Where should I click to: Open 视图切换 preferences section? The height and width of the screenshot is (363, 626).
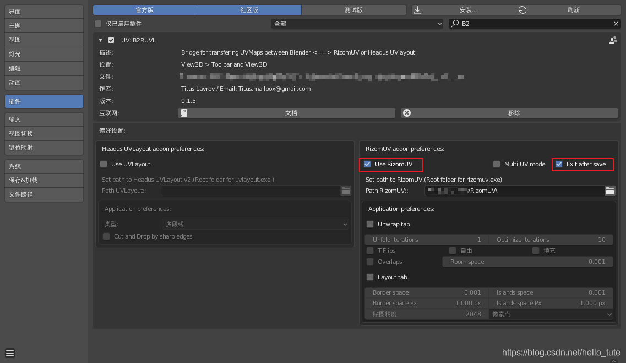[44, 133]
